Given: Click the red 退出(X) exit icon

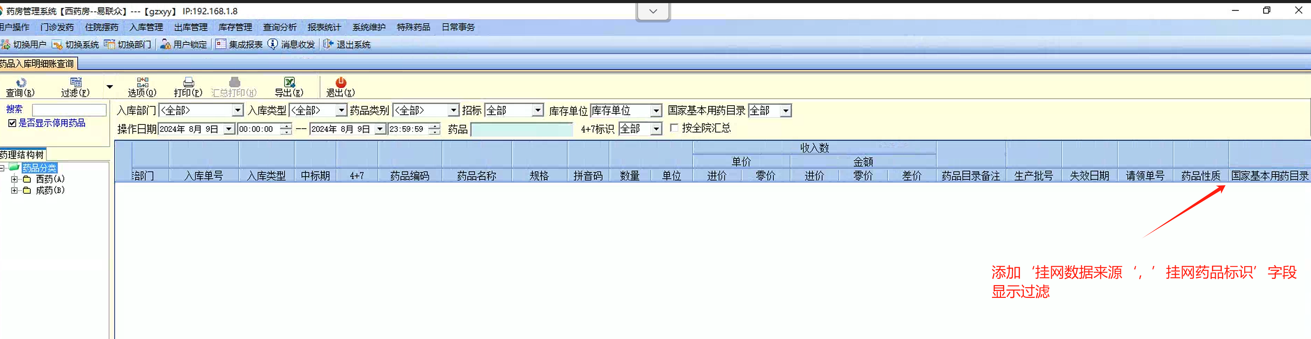Looking at the screenshot, I should point(340,82).
